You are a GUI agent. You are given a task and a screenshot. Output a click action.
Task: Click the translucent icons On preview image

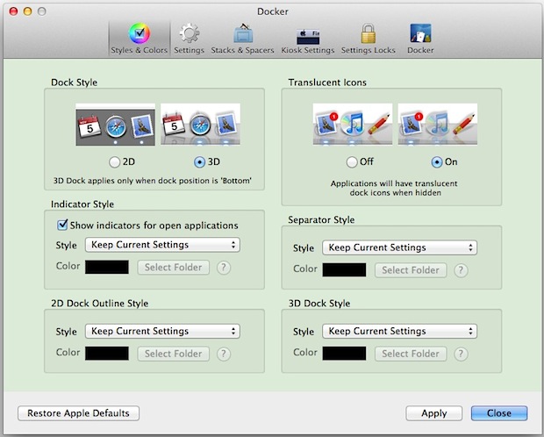[x=438, y=124]
